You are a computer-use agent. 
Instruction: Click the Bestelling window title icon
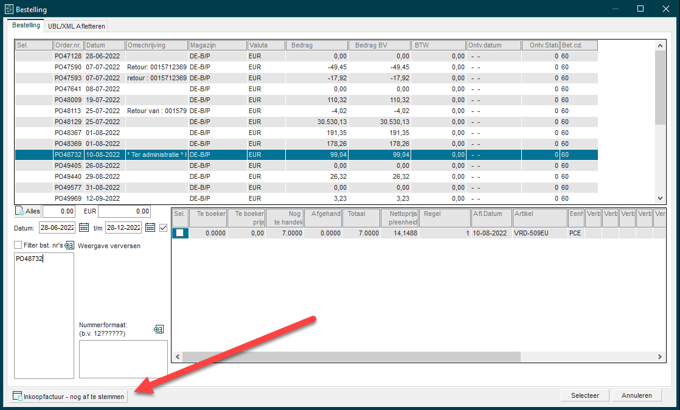[x=9, y=9]
